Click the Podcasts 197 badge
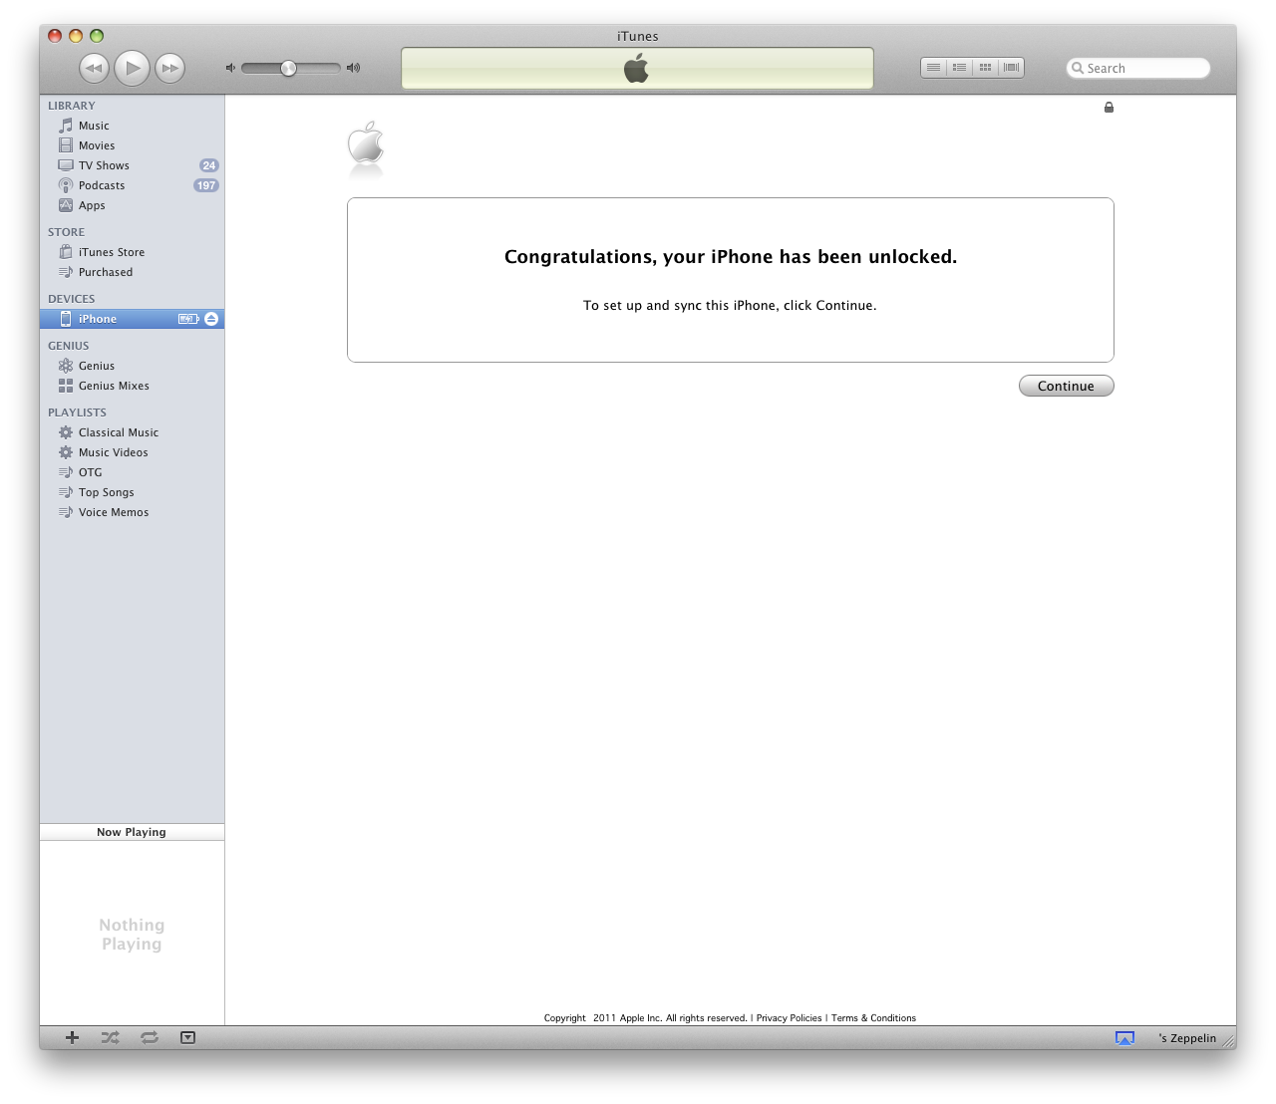The height and width of the screenshot is (1104, 1276). (205, 185)
